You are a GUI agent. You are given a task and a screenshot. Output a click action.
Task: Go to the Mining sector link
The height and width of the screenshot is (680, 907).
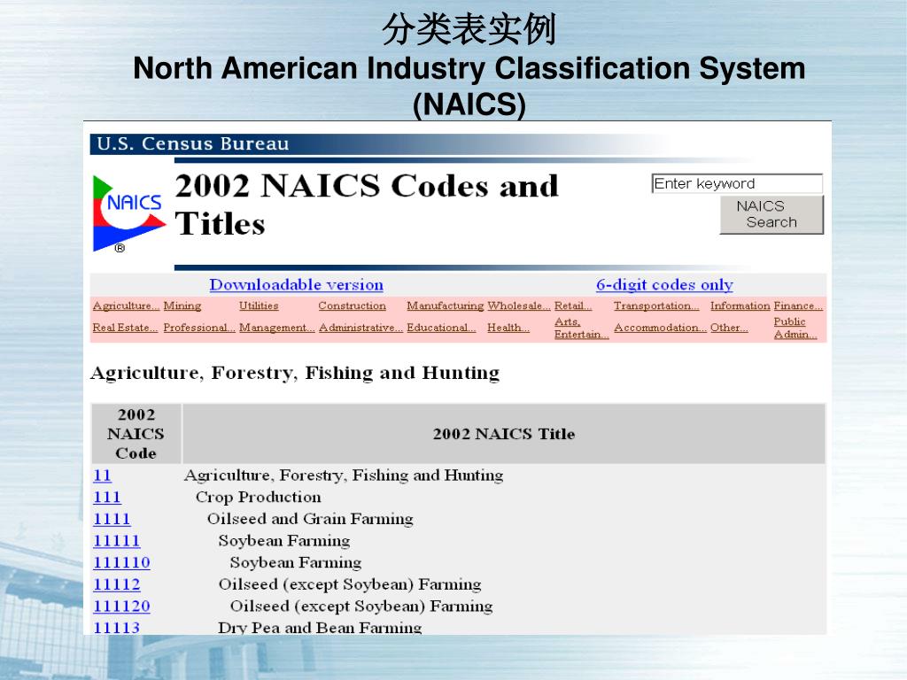(182, 305)
